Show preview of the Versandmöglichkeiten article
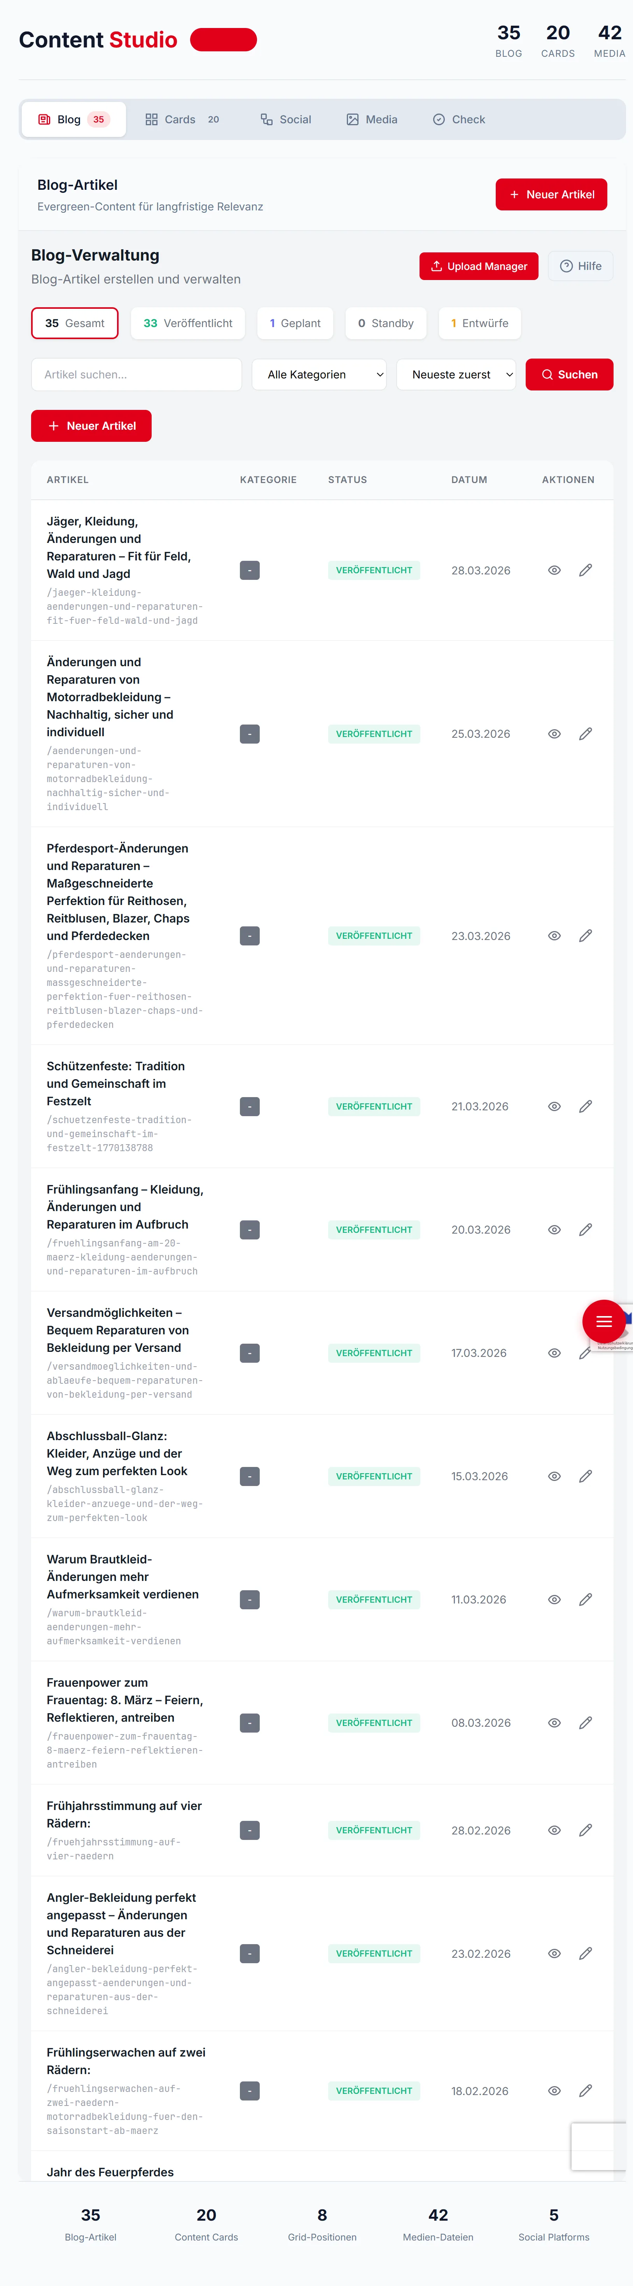Screen dimensions: 633x2286 [554, 1353]
